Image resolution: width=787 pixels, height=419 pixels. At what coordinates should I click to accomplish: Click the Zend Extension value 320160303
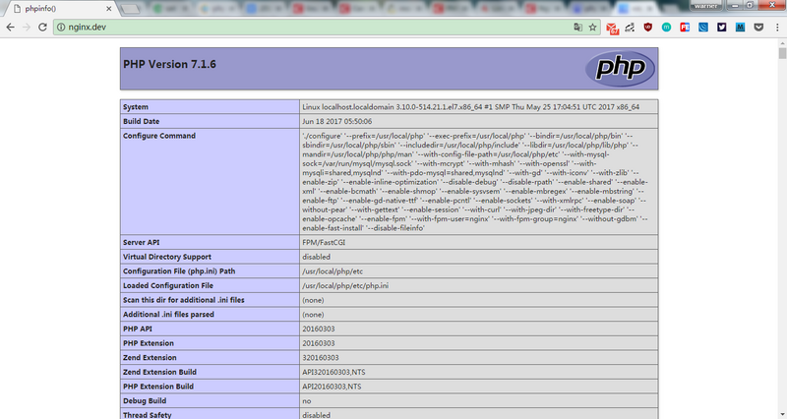(321, 358)
